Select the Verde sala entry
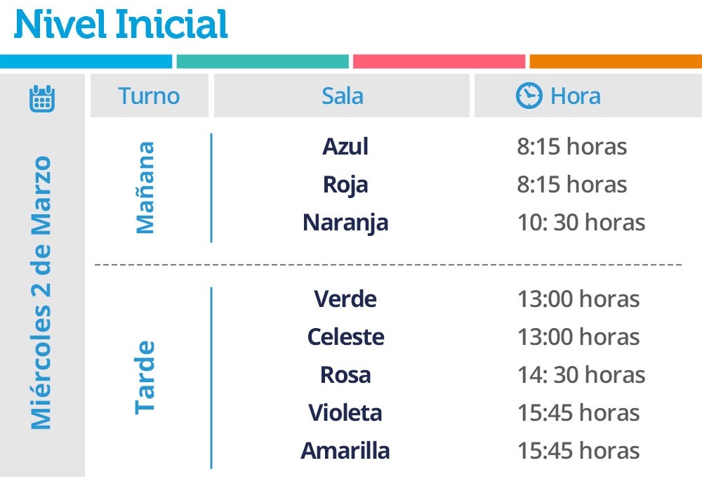The width and height of the screenshot is (702, 477). [x=345, y=299]
